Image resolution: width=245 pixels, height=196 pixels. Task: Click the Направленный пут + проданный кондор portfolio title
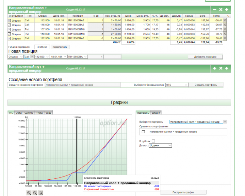(26, 69)
